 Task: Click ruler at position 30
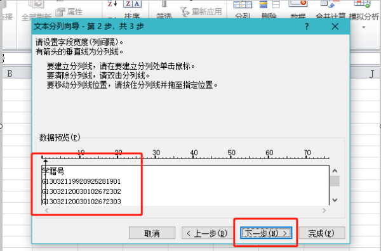click(156, 153)
